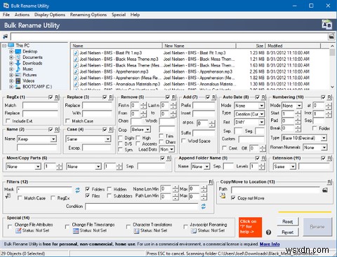Open the Actions menu

[x=22, y=15]
